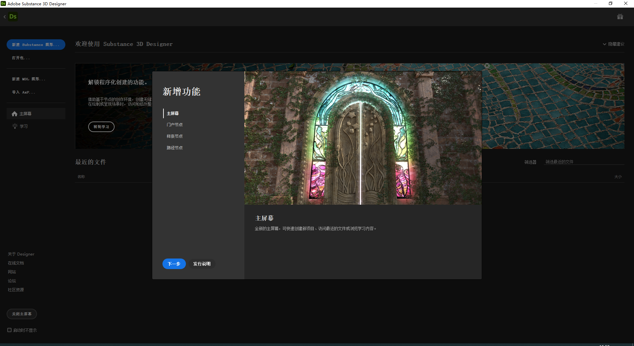634x346 pixels.
Task: Dismiss the banner with its X icon
Action: pyautogui.click(x=487, y=65)
